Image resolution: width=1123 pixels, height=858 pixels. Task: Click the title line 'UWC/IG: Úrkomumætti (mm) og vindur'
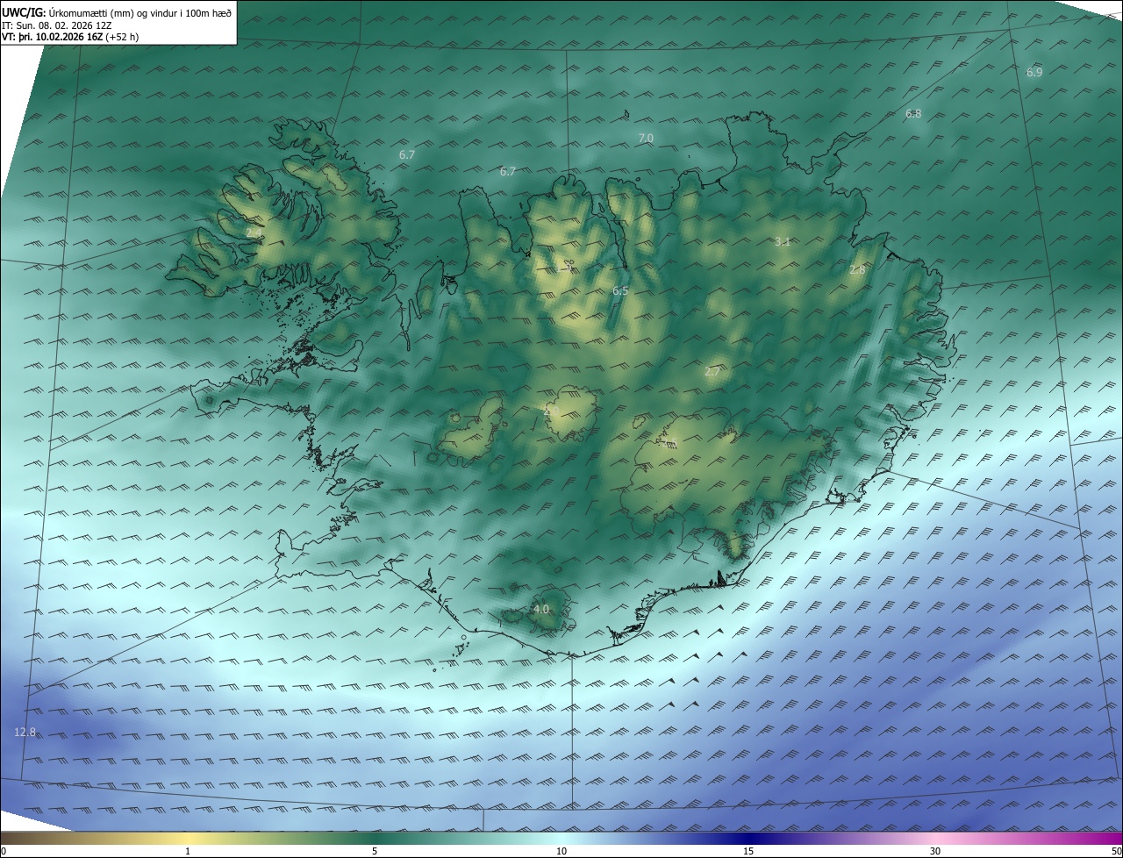click(x=117, y=11)
